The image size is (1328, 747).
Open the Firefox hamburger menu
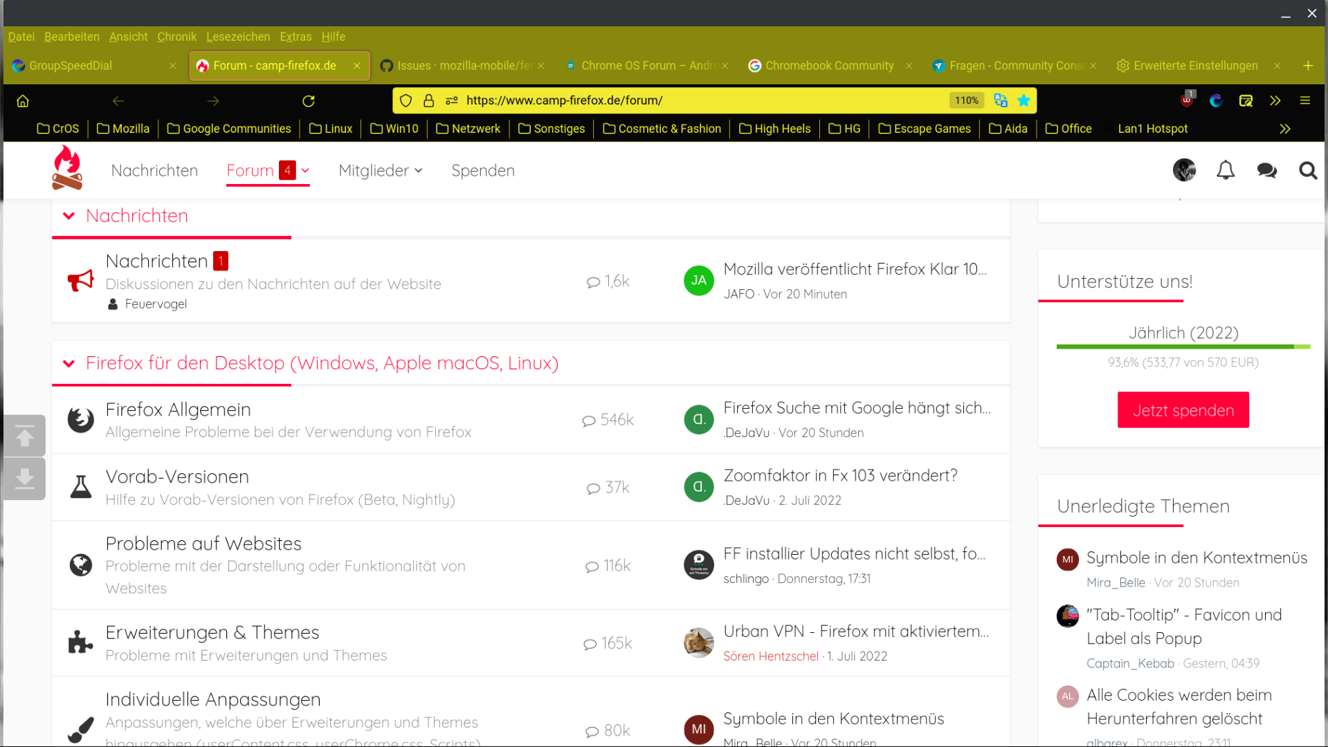tap(1305, 101)
